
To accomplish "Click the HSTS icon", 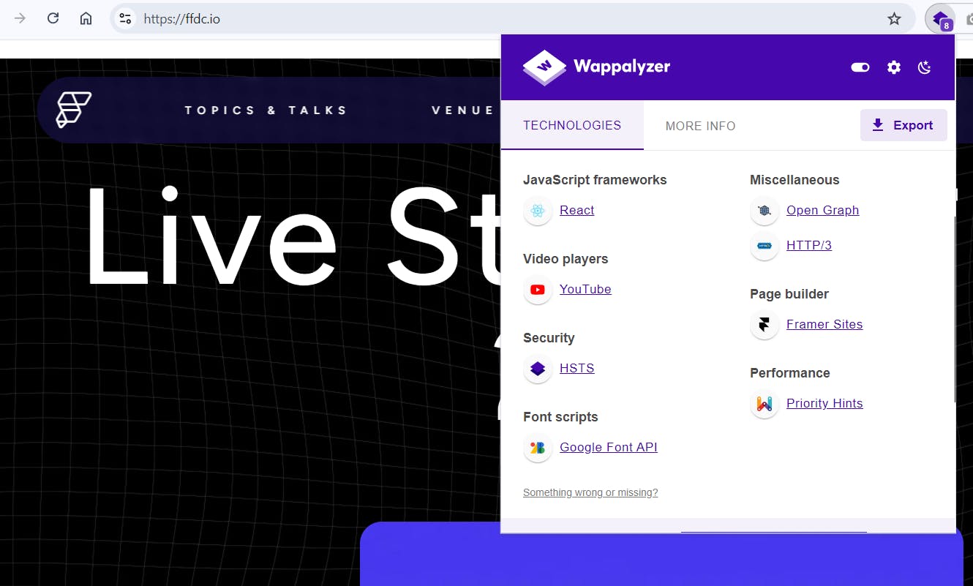I will click(x=538, y=369).
